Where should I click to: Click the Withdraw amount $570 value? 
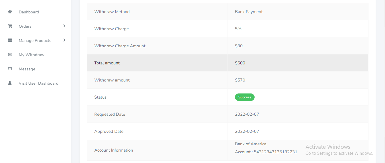(240, 80)
